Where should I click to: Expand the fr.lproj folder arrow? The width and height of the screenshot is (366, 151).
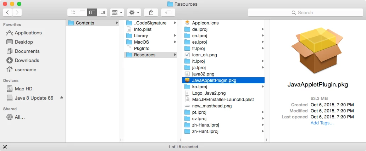(262, 48)
